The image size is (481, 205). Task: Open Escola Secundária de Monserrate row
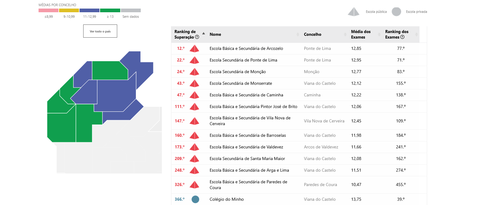(240, 84)
